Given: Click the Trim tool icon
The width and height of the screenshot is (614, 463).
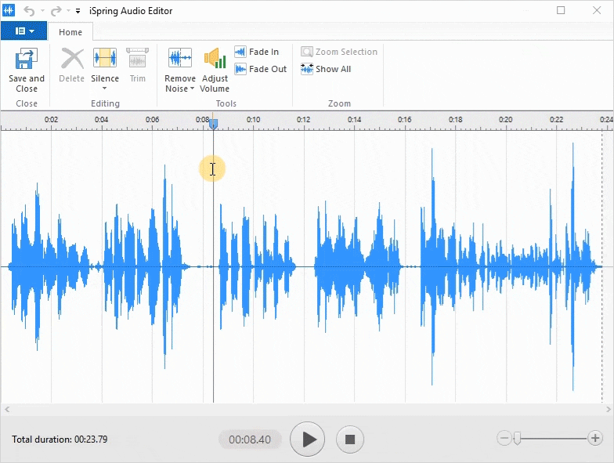Looking at the screenshot, I should click(137, 60).
